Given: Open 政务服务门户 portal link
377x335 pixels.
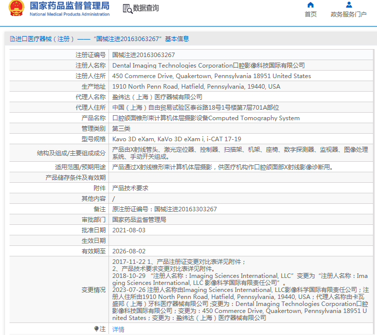Looking at the screenshot, I should (x=348, y=15).
